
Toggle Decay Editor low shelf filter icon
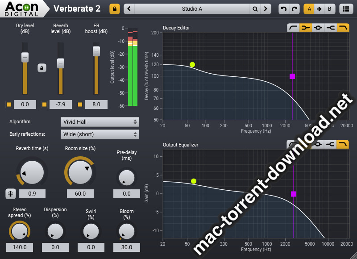[x=306, y=28]
